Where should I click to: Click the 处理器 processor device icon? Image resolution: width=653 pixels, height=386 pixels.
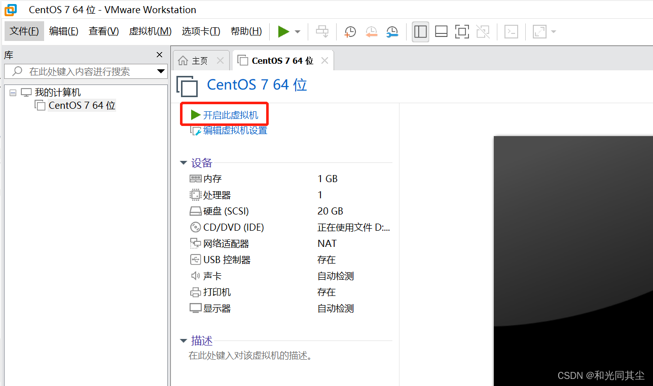pos(195,195)
